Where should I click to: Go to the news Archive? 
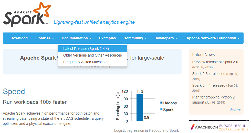pos(235,109)
